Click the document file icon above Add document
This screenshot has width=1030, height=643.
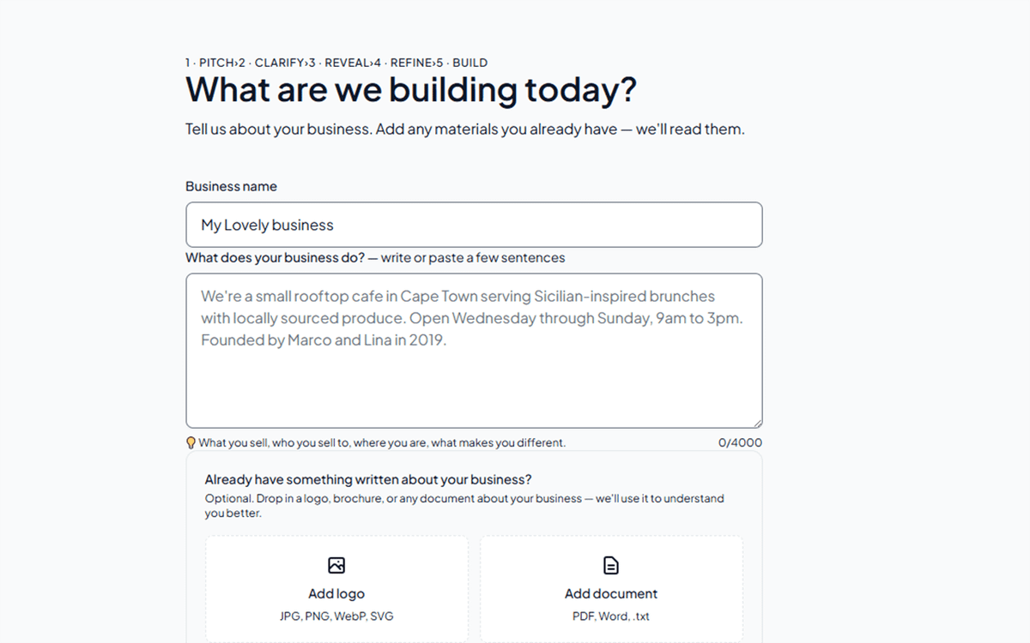click(611, 565)
